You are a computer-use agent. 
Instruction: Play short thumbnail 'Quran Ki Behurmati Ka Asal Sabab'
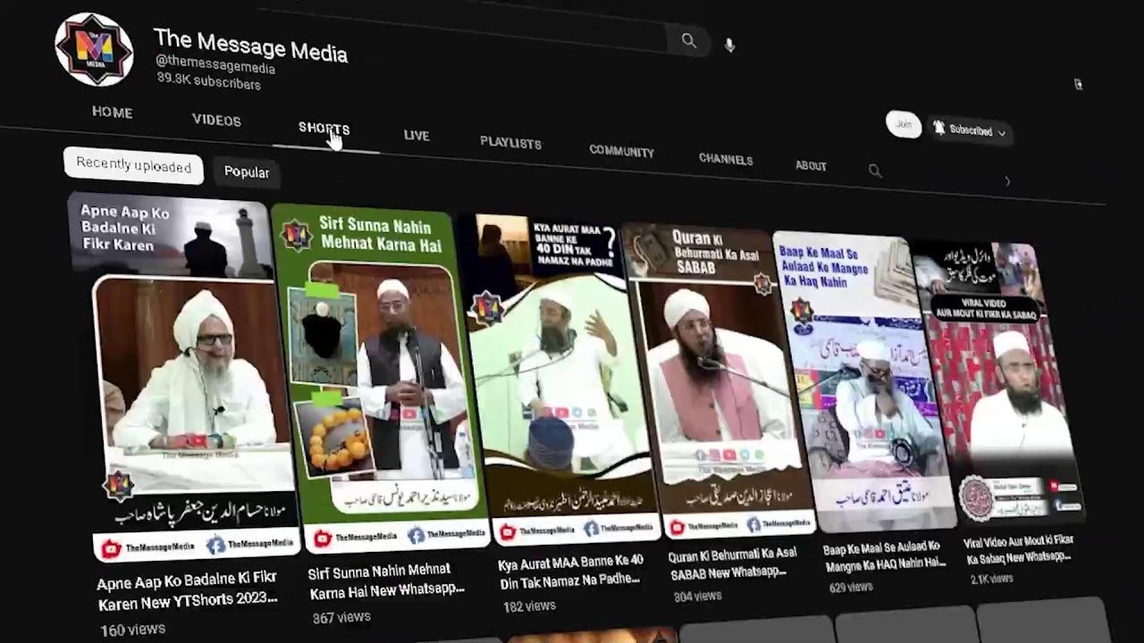pos(719,380)
